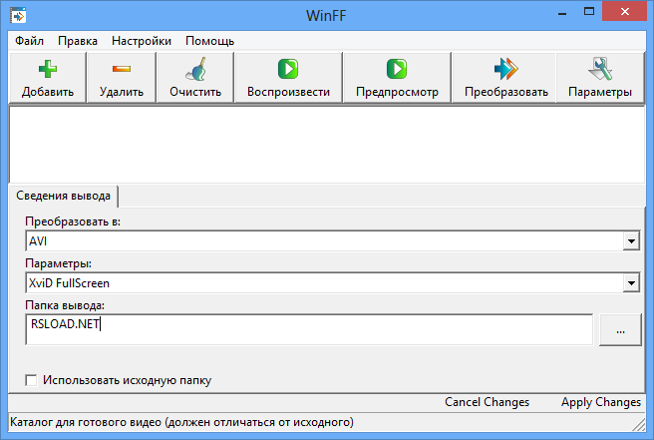The height and width of the screenshot is (440, 654).
Task: Click the status bar hint about Каталог
Action: pos(181,422)
